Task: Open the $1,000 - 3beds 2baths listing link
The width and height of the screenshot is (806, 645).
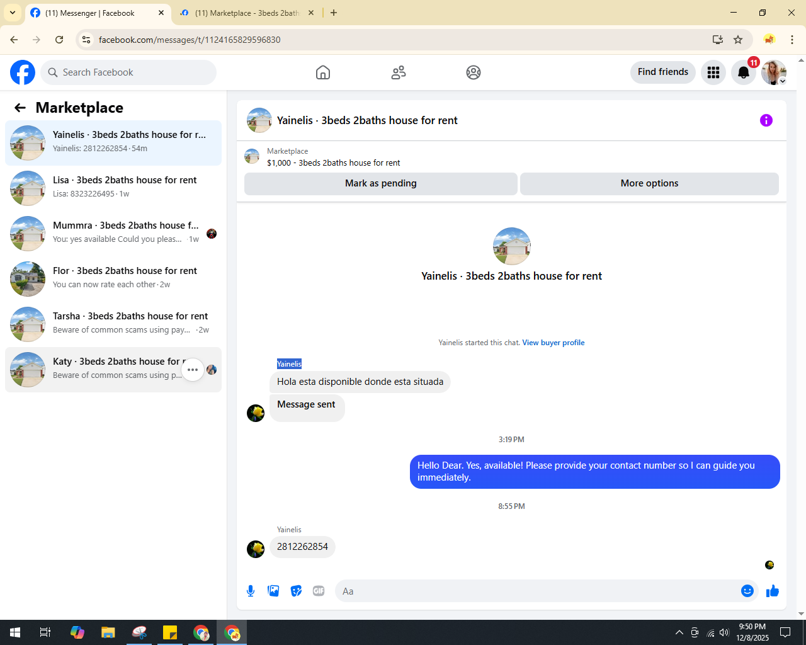Action: pyautogui.click(x=334, y=163)
